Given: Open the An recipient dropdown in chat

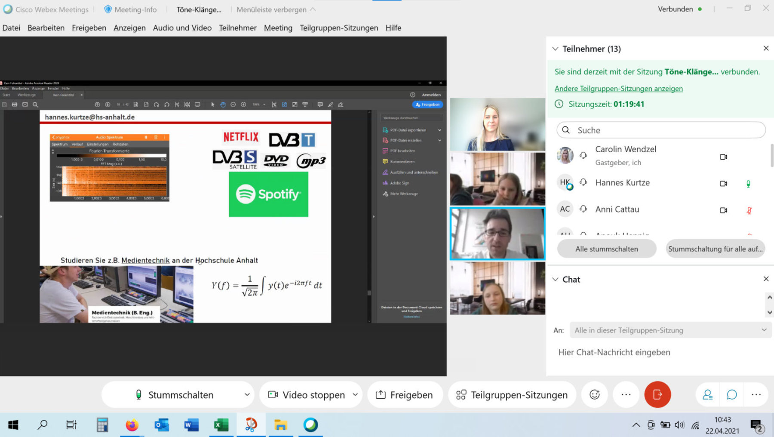Looking at the screenshot, I should coord(671,330).
